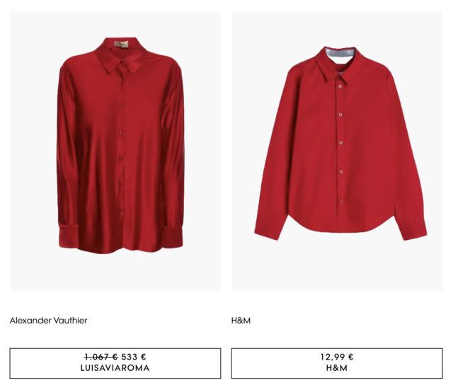The height and width of the screenshot is (390, 453).
Task: Click the H&M brand name label
Action: click(x=241, y=321)
